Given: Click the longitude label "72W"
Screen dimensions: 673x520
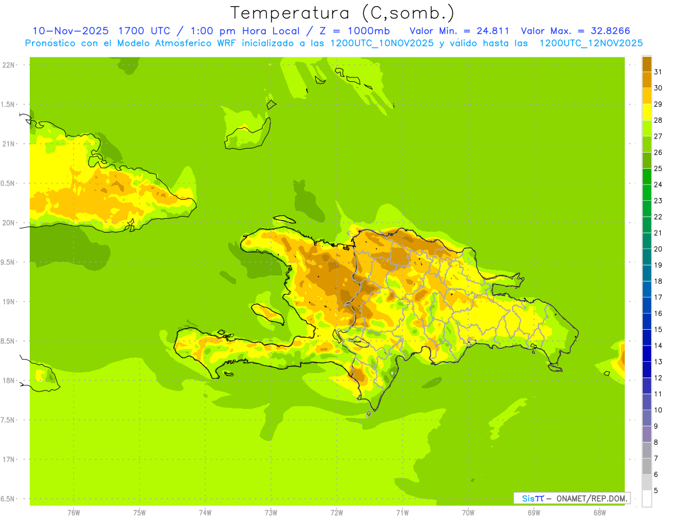Looking at the screenshot, I should click(x=336, y=513).
